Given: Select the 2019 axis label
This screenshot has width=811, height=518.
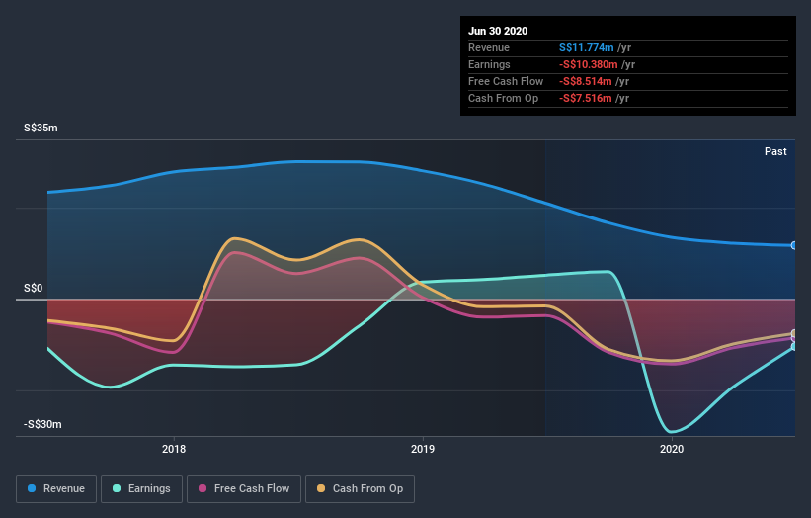Looking at the screenshot, I should pyautogui.click(x=423, y=449).
